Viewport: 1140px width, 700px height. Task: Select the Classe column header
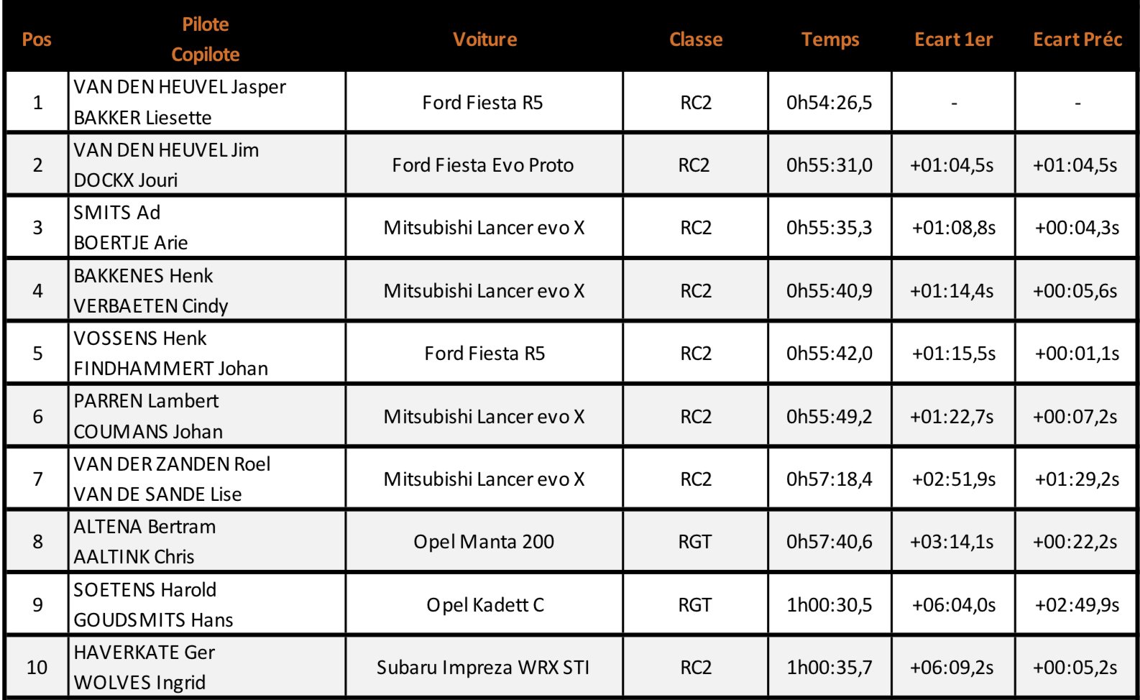[x=696, y=40]
